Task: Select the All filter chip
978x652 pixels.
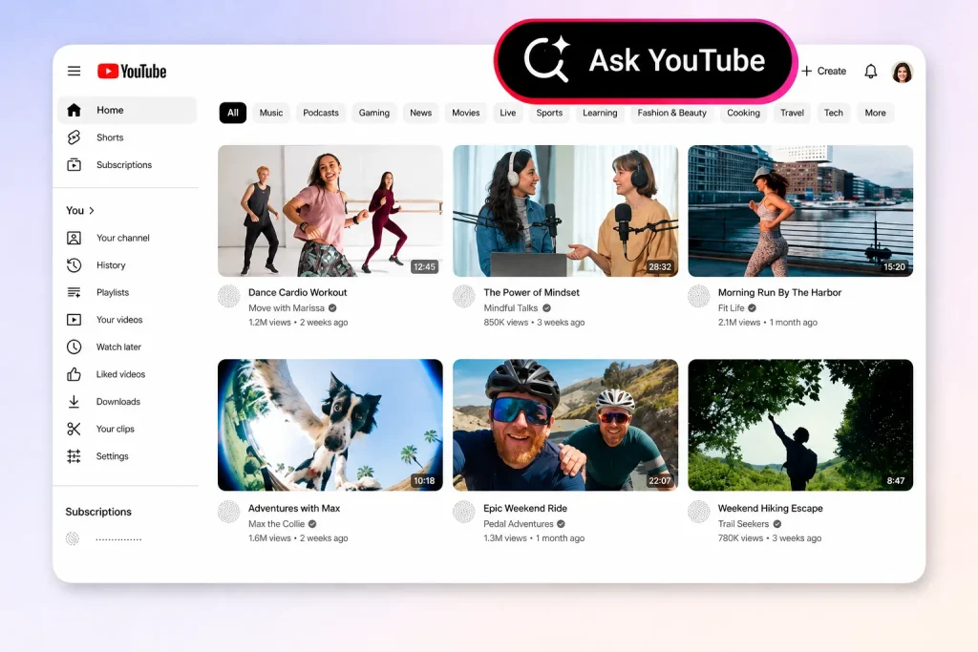Action: [233, 113]
